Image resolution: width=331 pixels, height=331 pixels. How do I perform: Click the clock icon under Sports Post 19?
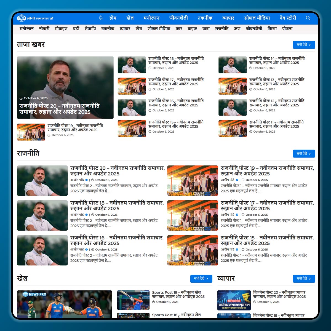(154, 302)
